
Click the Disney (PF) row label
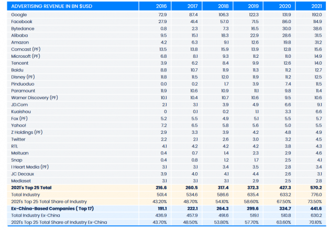tap(23, 77)
